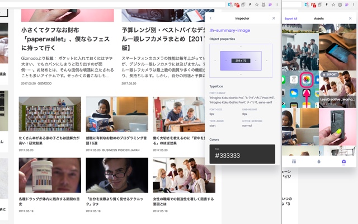Open the colors droplet tab icon
Viewport: 358px width, 224px height.
[319, 162]
